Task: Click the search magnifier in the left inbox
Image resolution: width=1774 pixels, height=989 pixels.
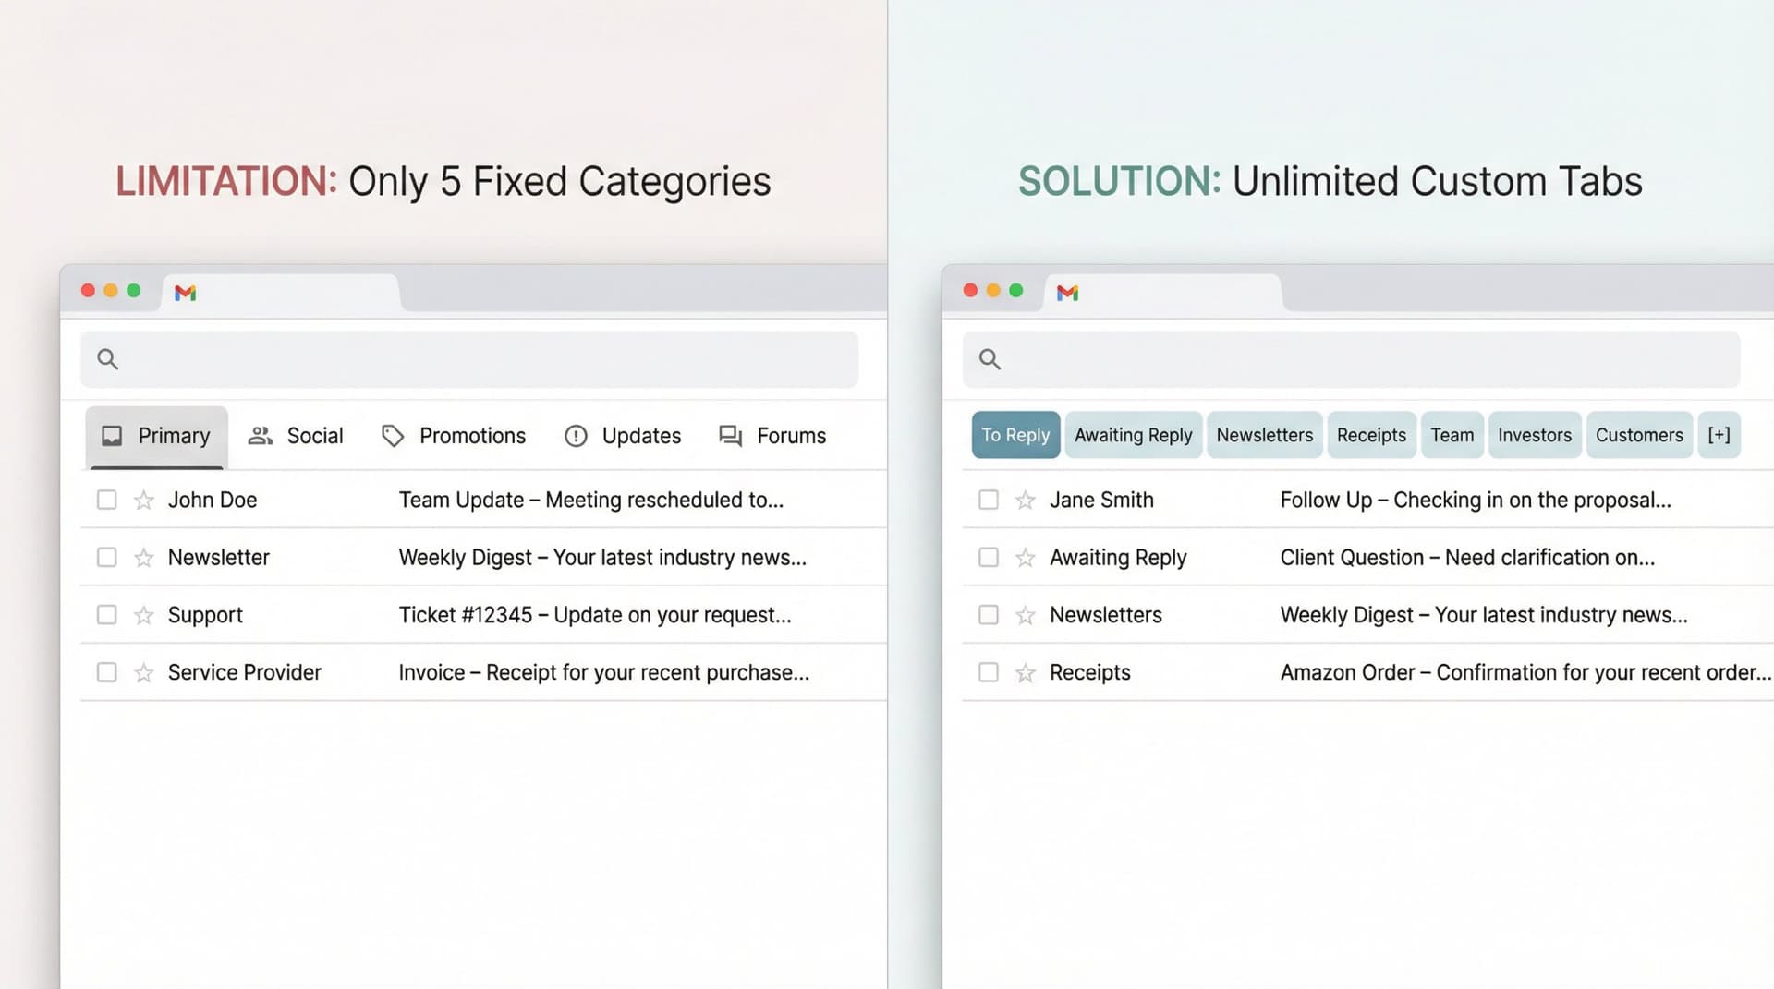Action: [107, 359]
